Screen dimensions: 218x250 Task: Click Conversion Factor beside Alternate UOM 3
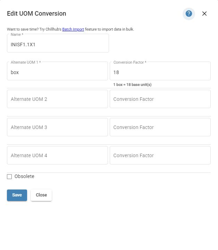[x=160, y=127]
